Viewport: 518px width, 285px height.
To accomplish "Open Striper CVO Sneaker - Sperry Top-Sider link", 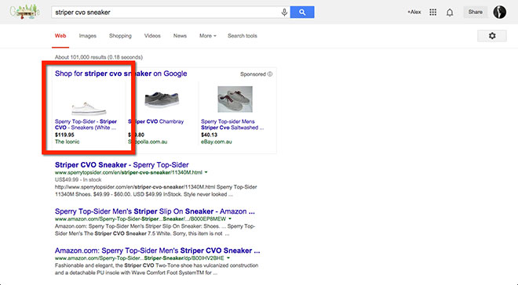I will tap(122, 164).
